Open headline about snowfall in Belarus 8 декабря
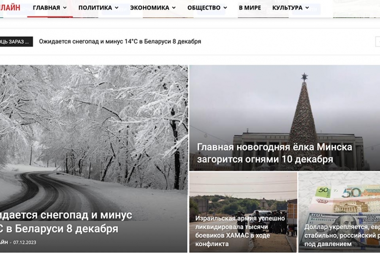The image size is (380, 253). pyautogui.click(x=66, y=221)
